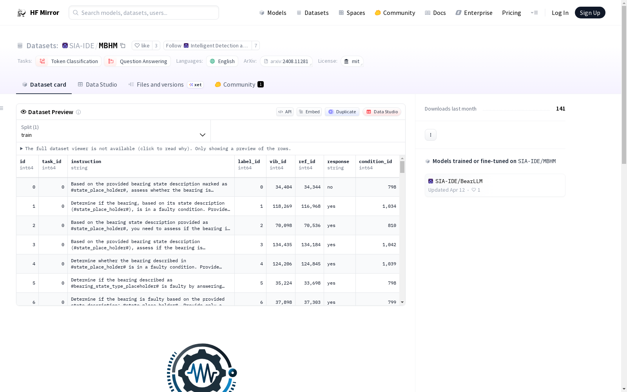Click the mit license tag
The width and height of the screenshot is (627, 392).
[x=352, y=61]
